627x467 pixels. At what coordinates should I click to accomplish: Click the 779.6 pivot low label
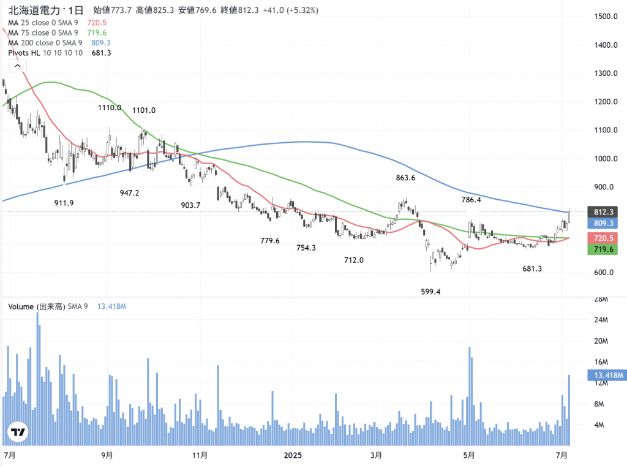click(x=270, y=240)
